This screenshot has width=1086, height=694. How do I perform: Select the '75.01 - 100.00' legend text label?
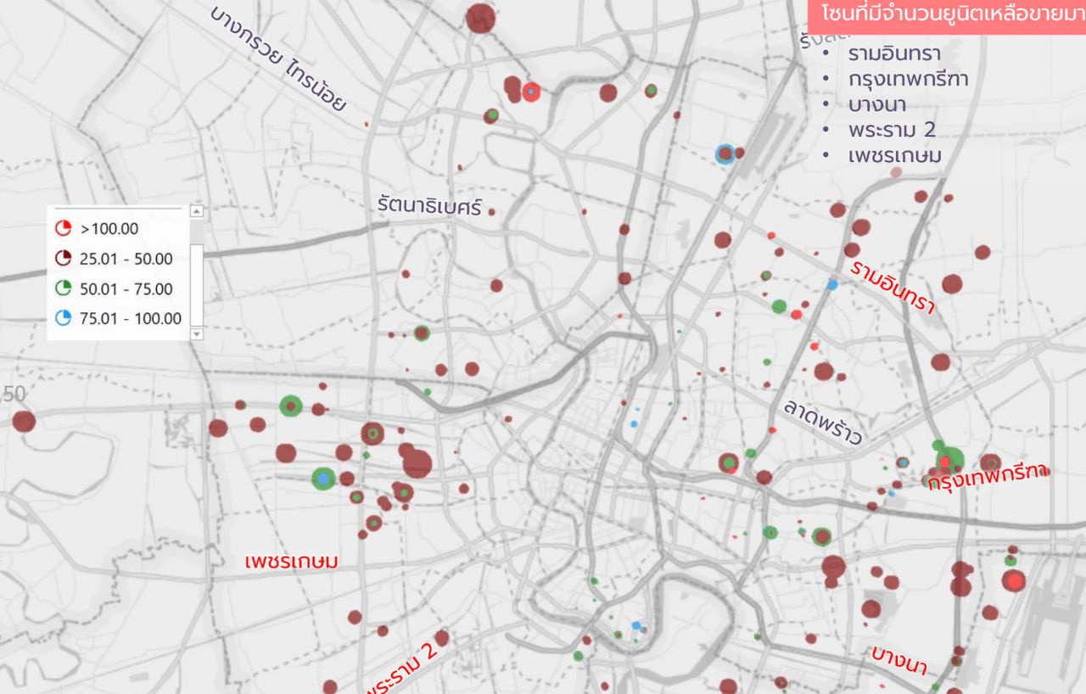coord(130,318)
